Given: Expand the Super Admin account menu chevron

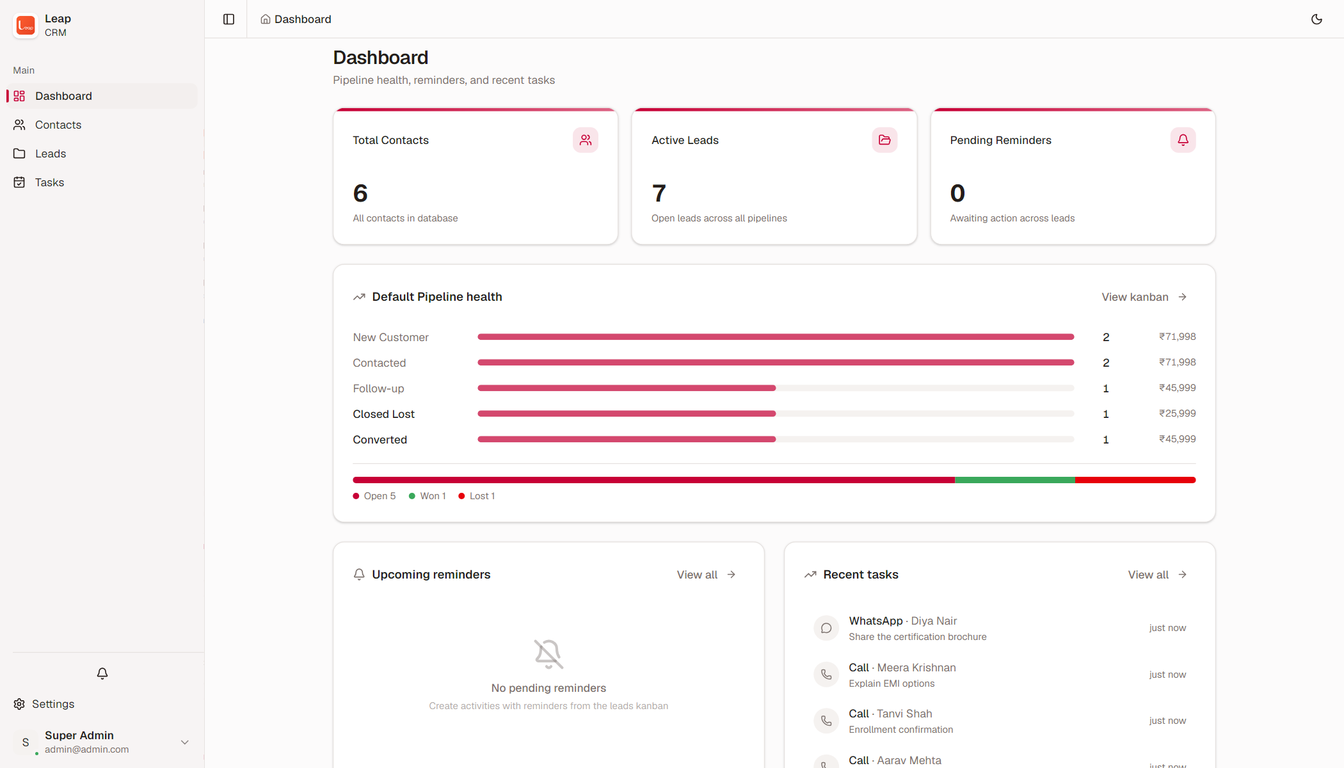Looking at the screenshot, I should [x=184, y=742].
